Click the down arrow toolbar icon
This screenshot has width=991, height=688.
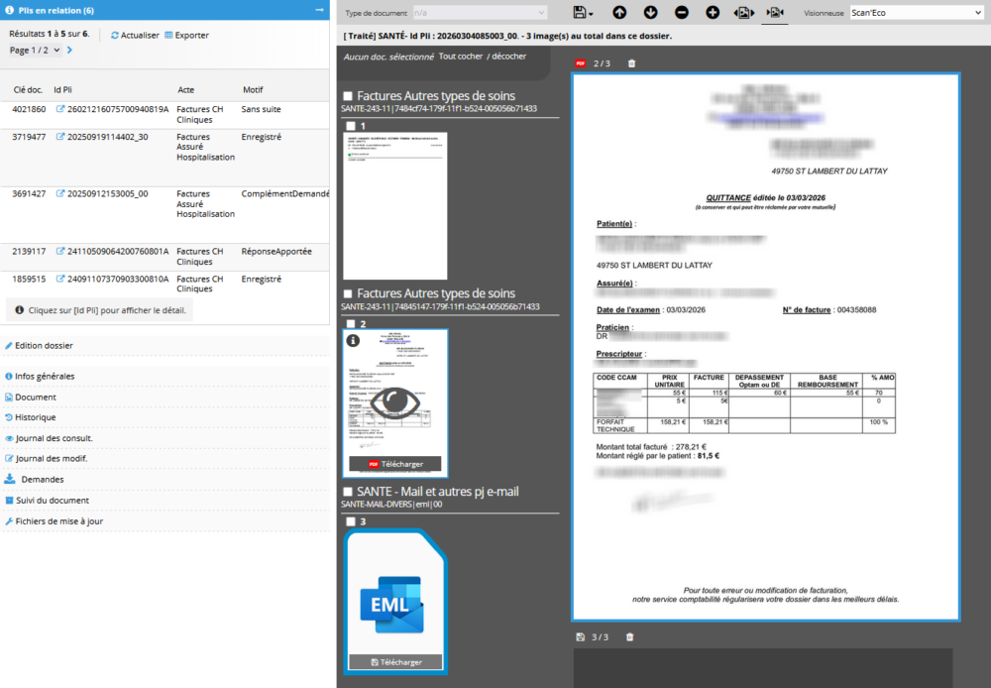pyautogui.click(x=650, y=13)
